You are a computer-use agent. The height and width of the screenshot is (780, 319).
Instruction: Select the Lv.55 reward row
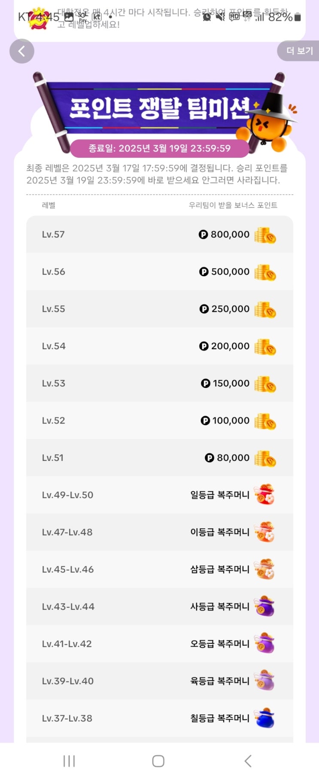159,309
